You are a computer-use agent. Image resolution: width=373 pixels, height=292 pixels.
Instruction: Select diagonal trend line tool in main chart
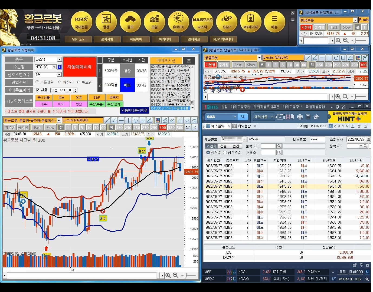point(107,120)
